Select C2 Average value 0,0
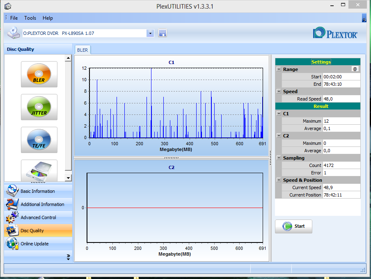The width and height of the screenshot is (371, 279). (x=341, y=151)
